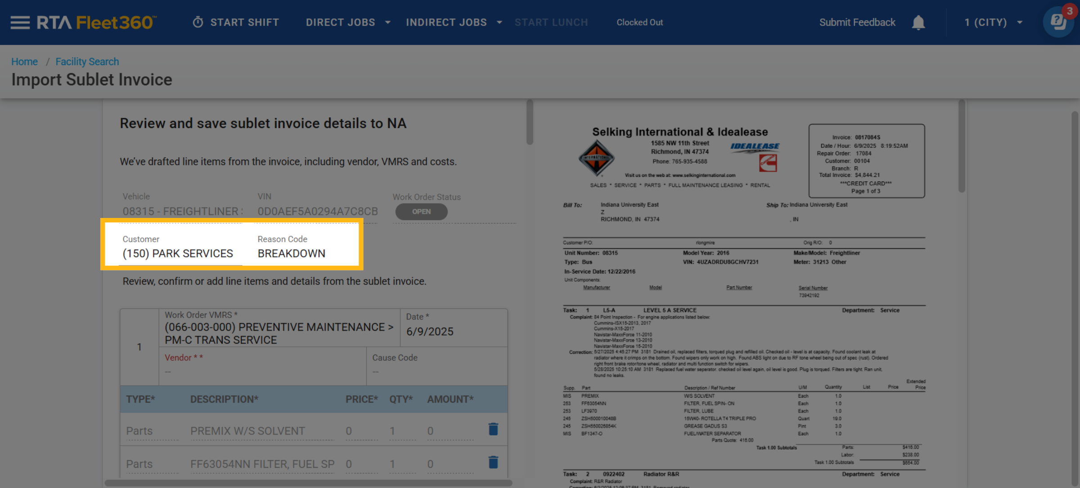Expand the Indirect Jobs dropdown

tap(454, 22)
